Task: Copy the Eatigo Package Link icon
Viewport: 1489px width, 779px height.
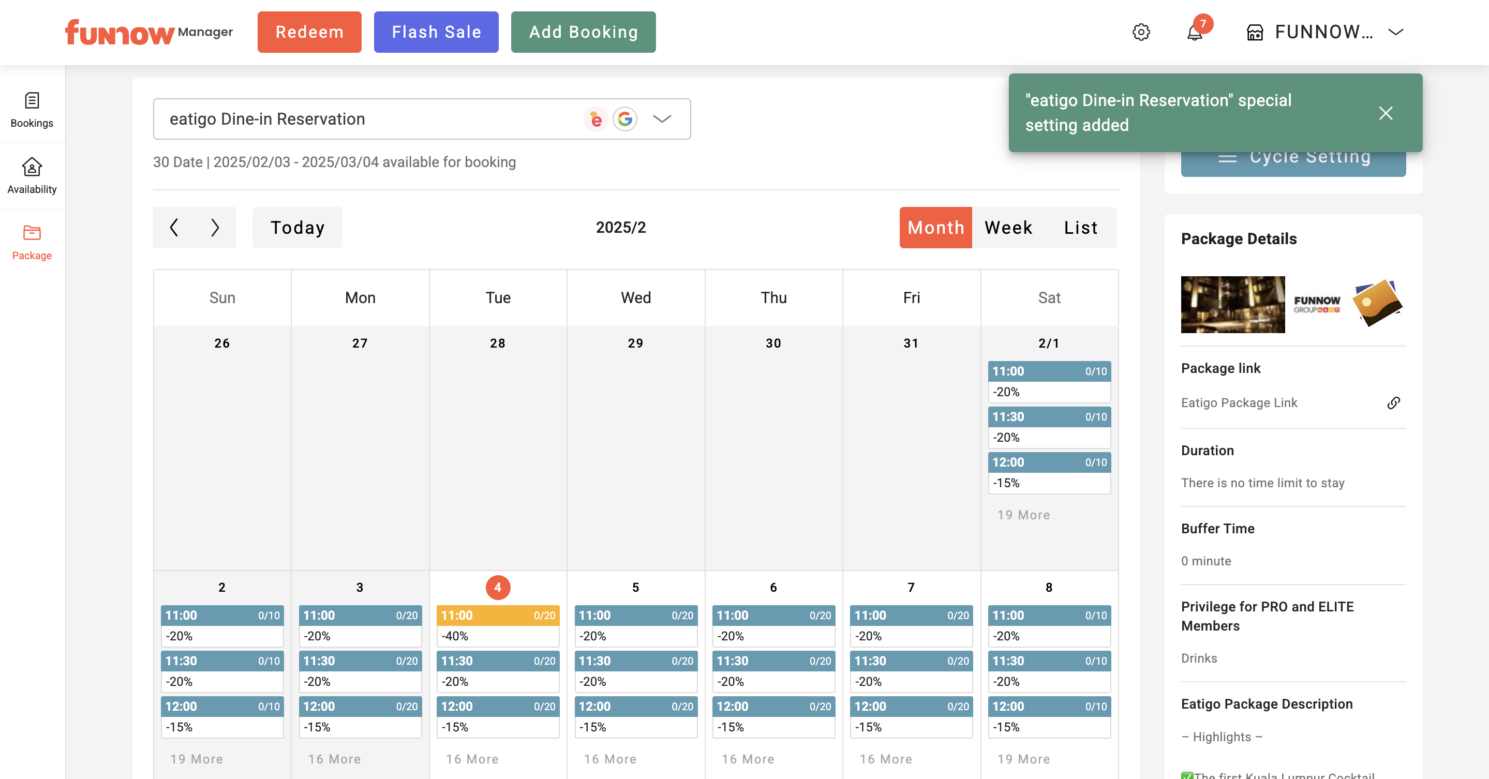Action: pyautogui.click(x=1393, y=403)
